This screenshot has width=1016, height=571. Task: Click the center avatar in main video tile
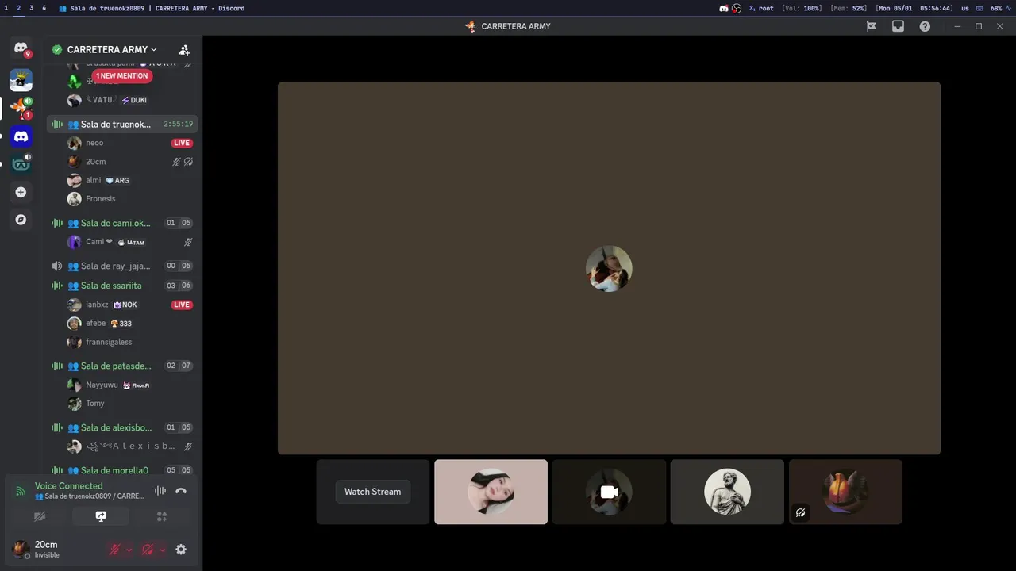(609, 268)
